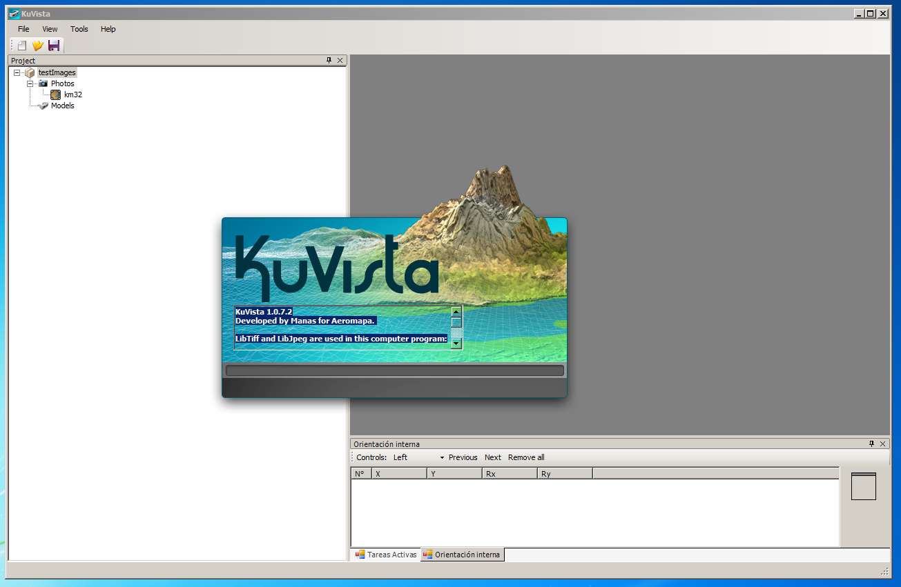Click the splash screen progress bar

[x=395, y=370]
